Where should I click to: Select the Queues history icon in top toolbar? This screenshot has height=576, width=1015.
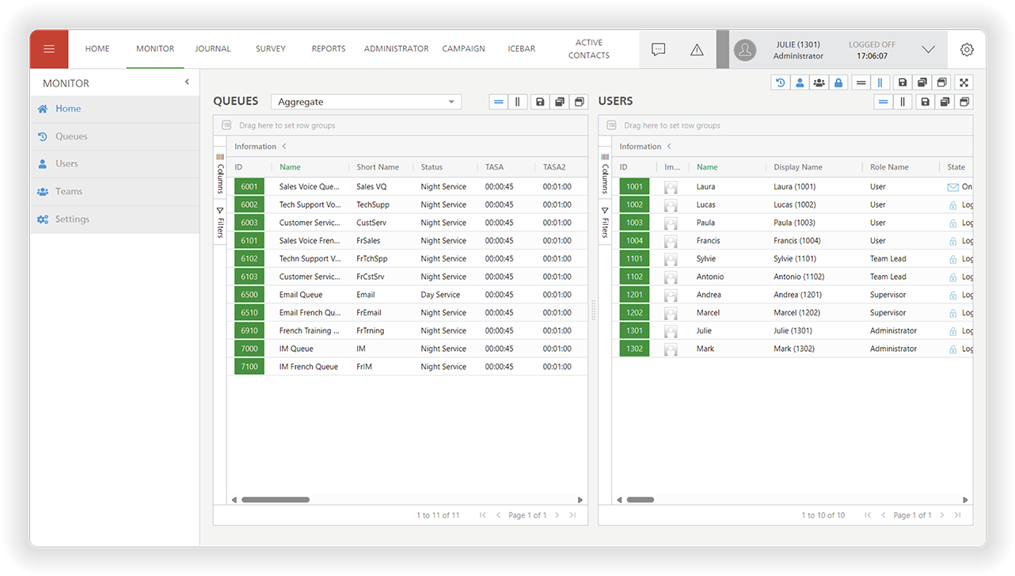click(778, 82)
